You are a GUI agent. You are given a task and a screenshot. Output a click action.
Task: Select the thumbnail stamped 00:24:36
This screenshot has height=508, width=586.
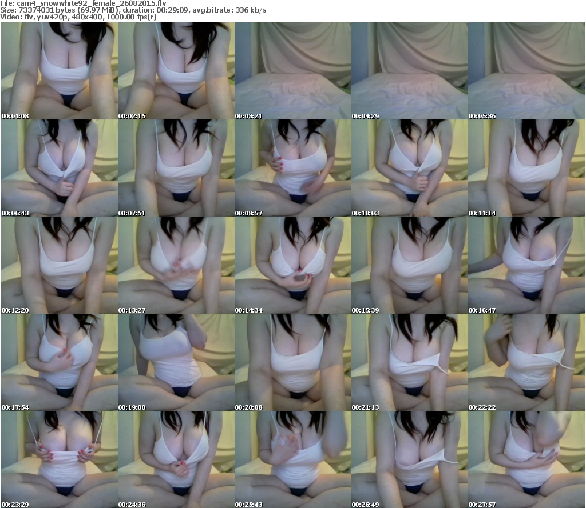(x=176, y=459)
